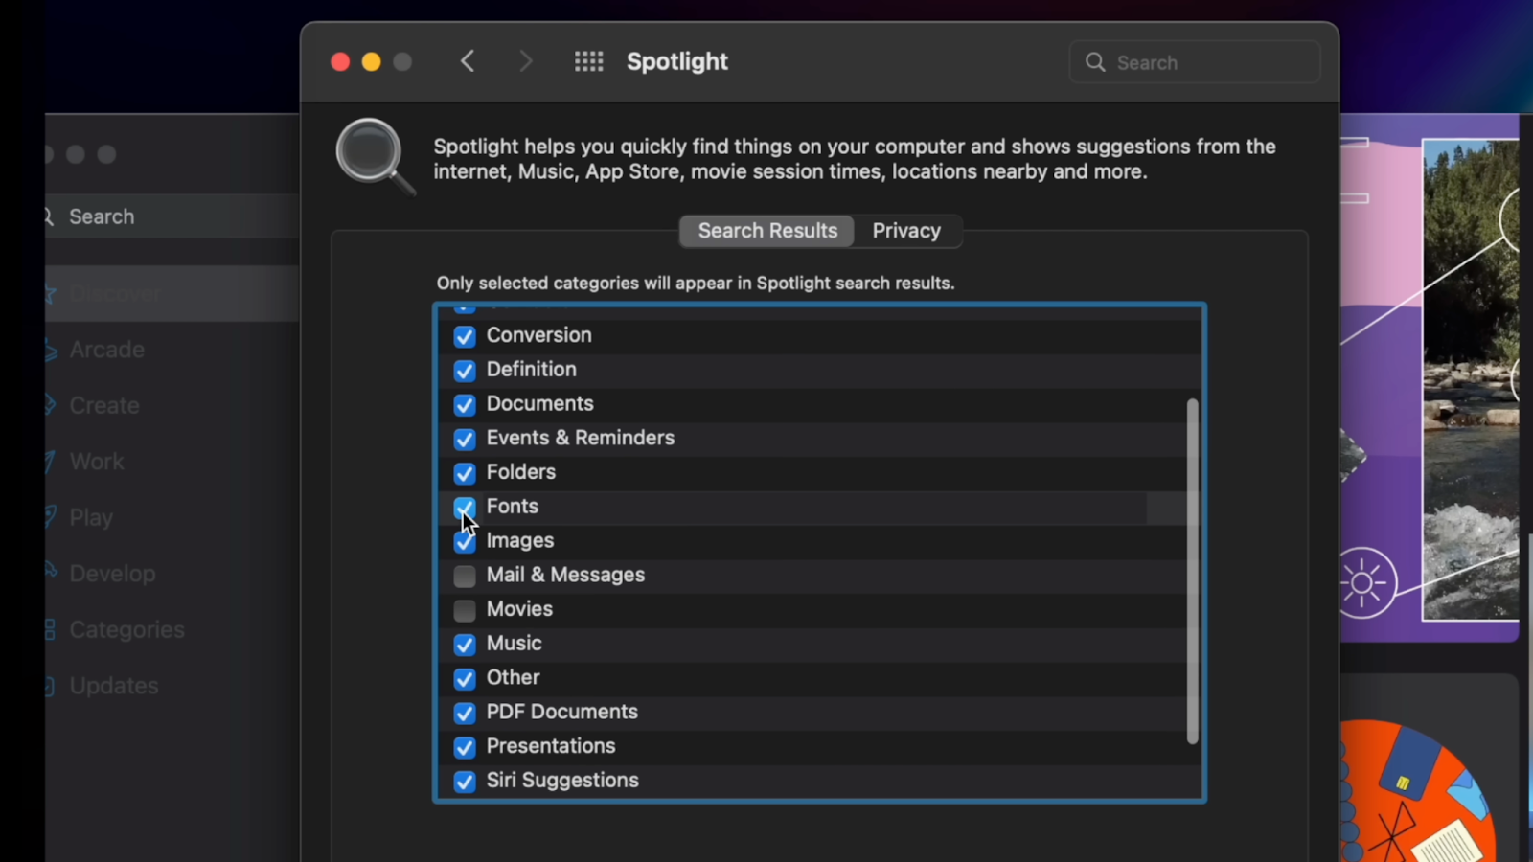Show all preferences grid icon
Viewport: 1533px width, 862px height.
(588, 62)
